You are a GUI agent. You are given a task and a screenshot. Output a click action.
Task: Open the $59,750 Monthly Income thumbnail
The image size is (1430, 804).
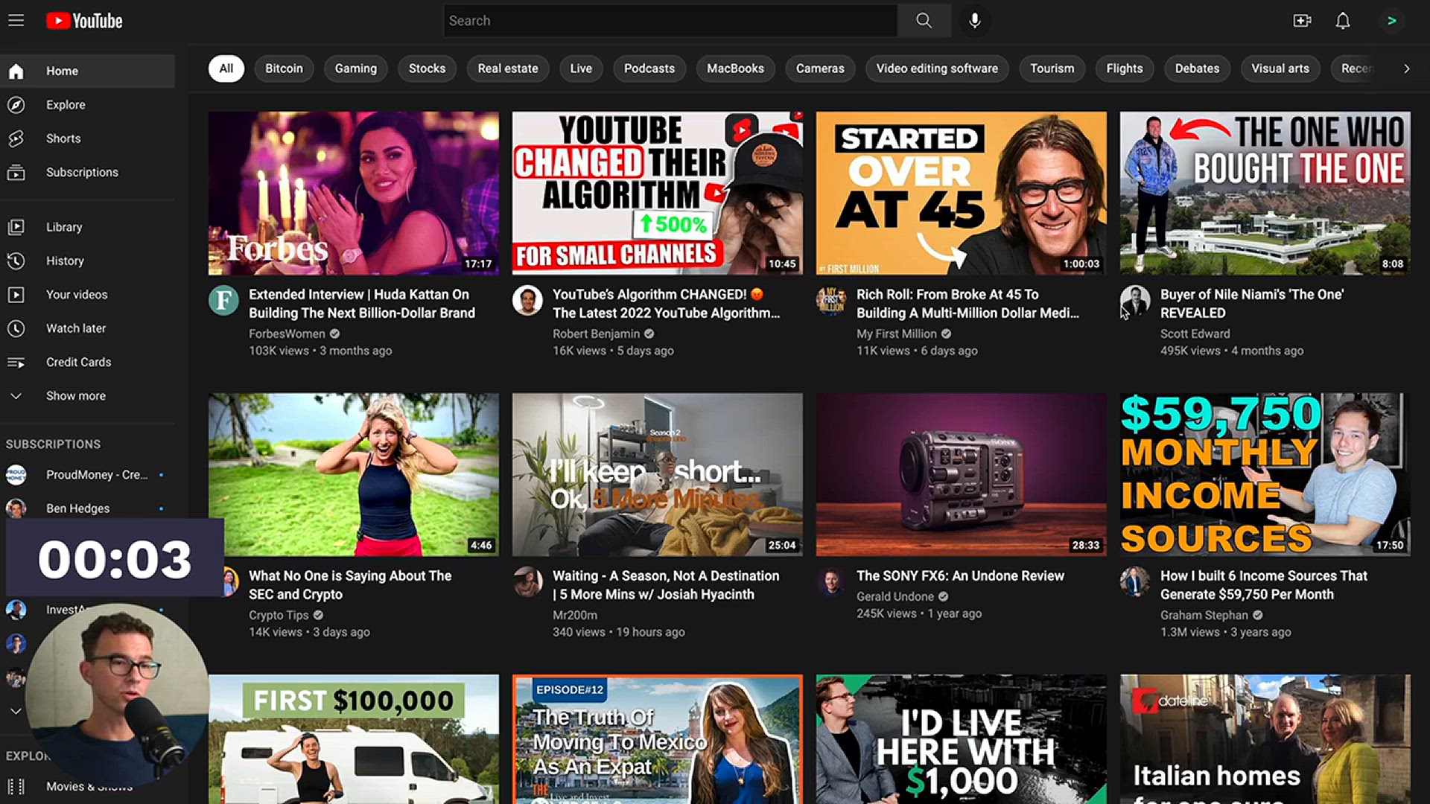pos(1265,475)
